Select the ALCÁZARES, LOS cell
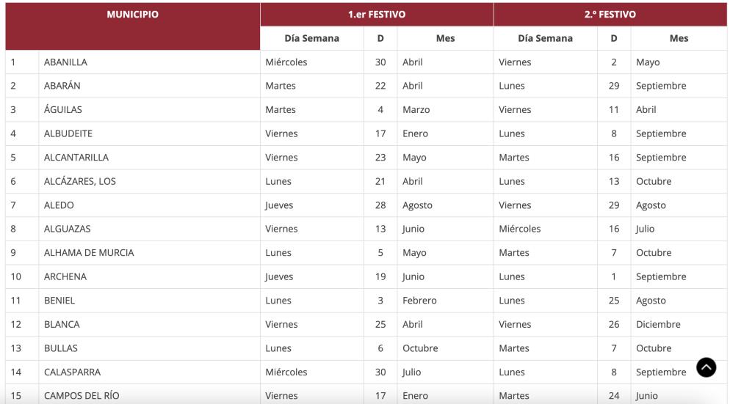This screenshot has height=404, width=730. (x=80, y=181)
